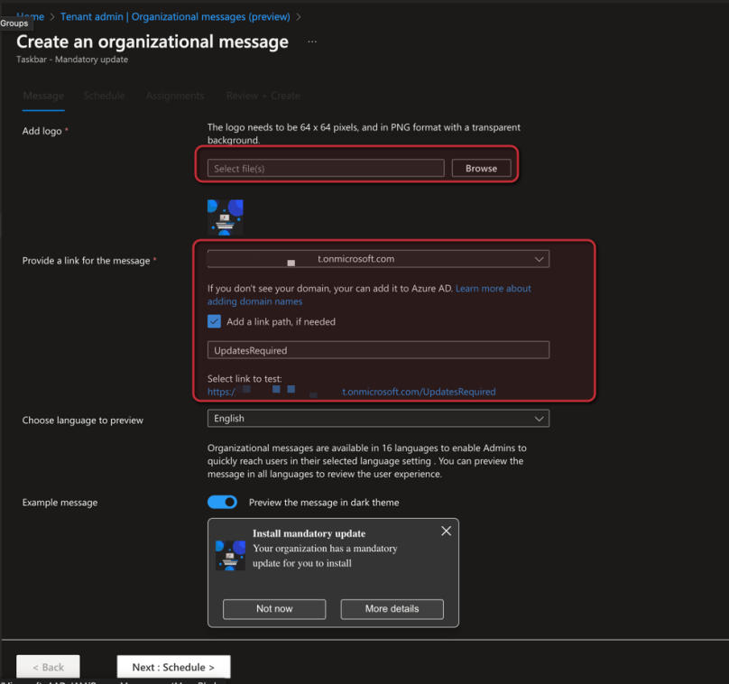Screen dimensions: 729x684
Task: Uncheck 'Add a link path, if needed'
Action: click(215, 321)
